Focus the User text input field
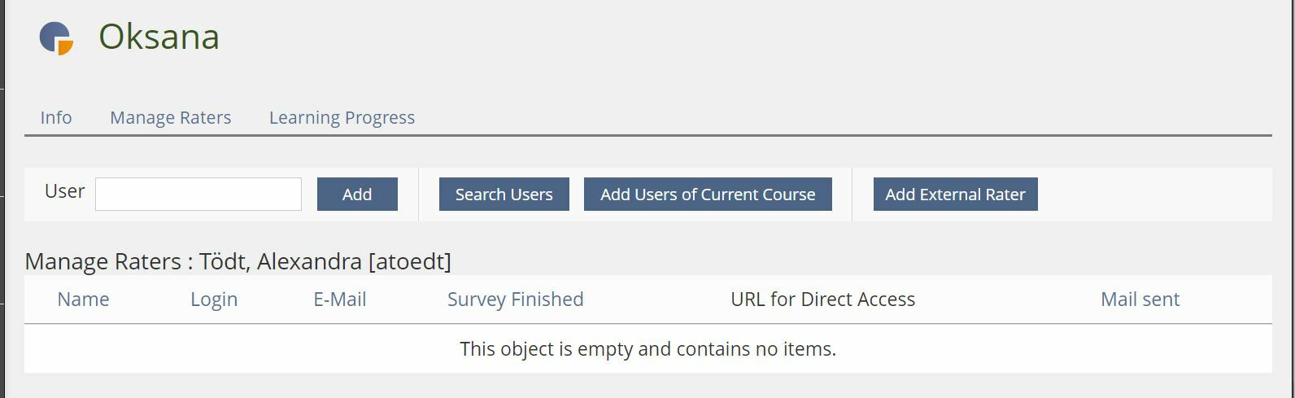Screen dimensions: 1295x398 pyautogui.click(x=198, y=195)
